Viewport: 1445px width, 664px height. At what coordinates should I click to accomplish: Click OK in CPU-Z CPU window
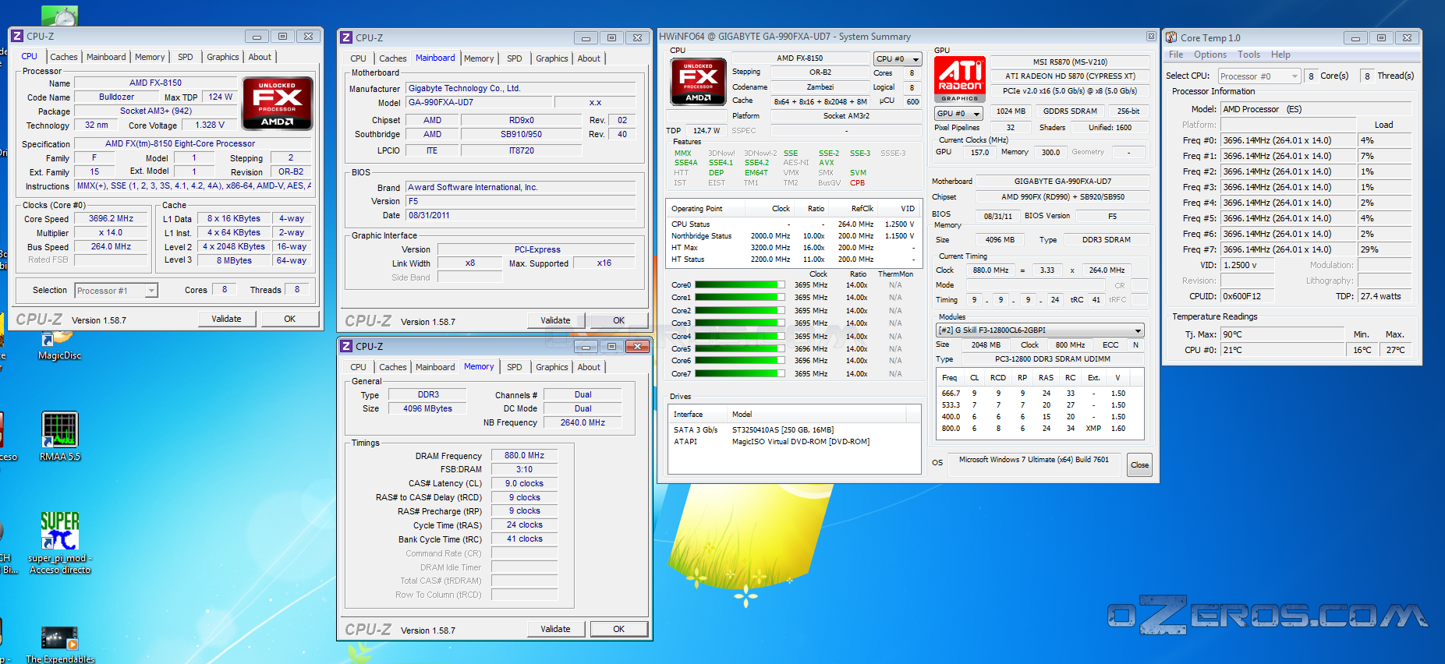(x=290, y=319)
